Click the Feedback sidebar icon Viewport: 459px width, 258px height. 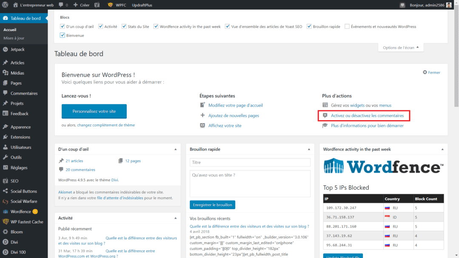pos(5,113)
